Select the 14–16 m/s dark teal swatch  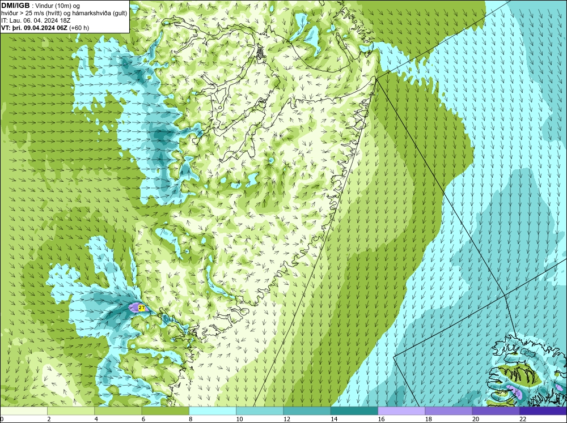(x=354, y=411)
